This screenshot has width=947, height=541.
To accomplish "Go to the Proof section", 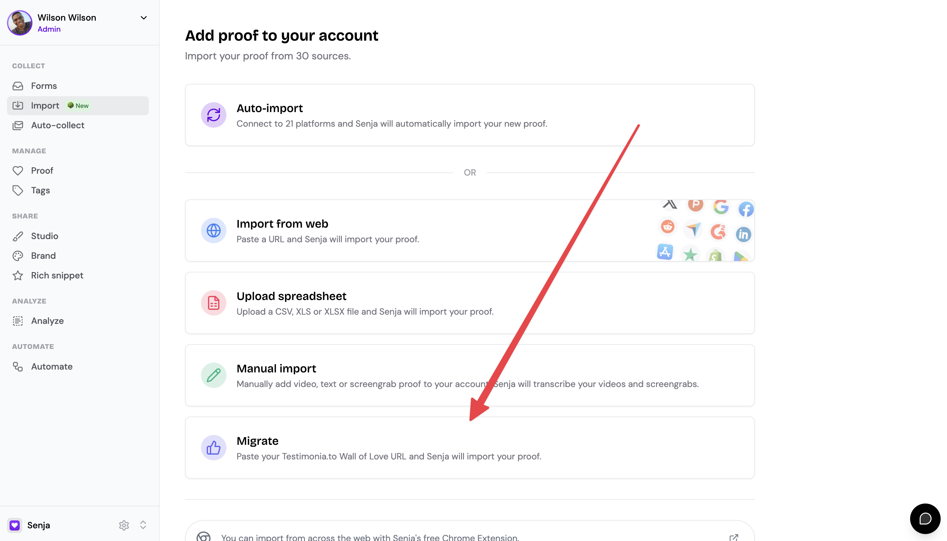I will coord(78,170).
